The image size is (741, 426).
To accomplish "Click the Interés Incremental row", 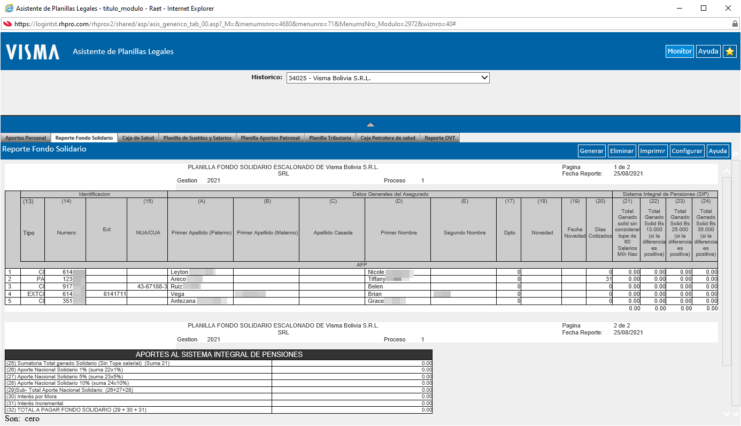I will [x=219, y=403].
